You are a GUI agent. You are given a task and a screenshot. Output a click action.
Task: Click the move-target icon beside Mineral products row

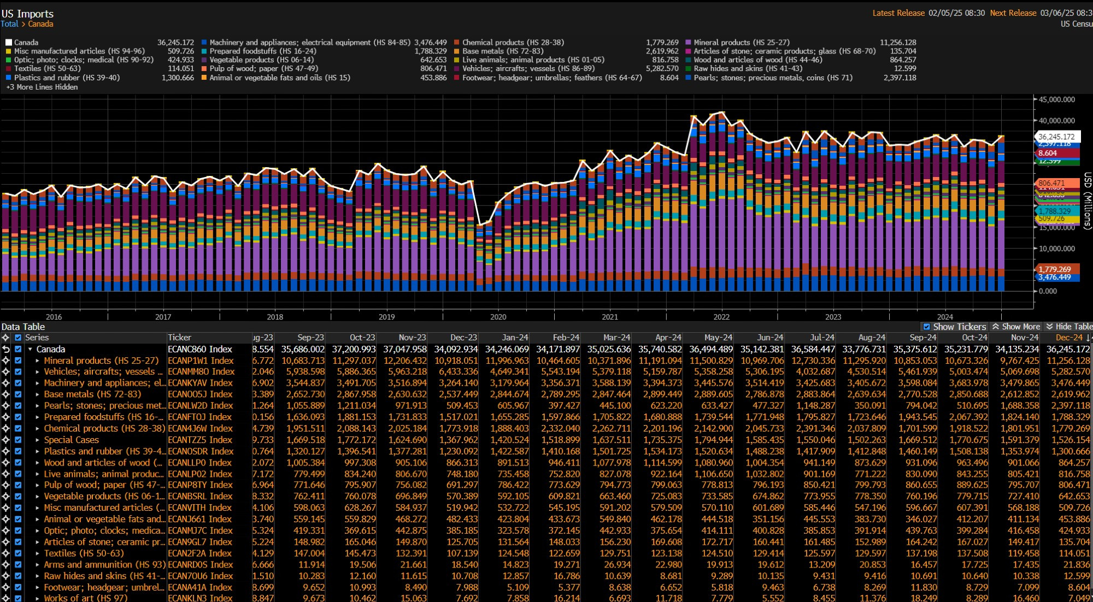click(6, 361)
